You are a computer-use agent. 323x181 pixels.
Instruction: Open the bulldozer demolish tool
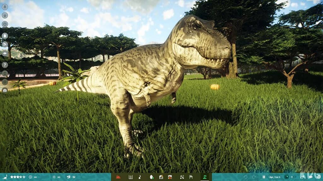click(118, 177)
